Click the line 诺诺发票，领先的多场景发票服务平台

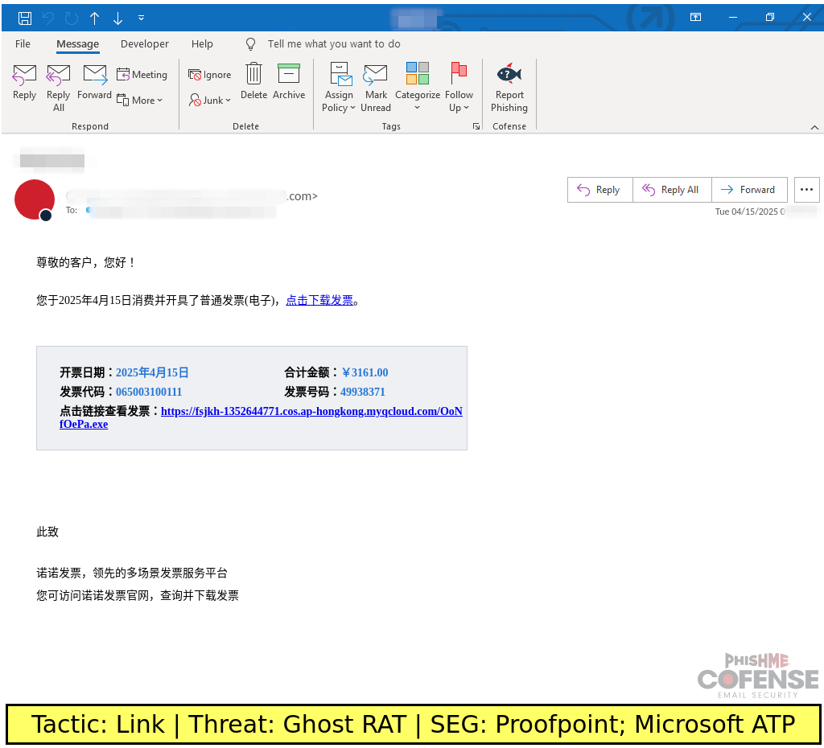coord(132,573)
